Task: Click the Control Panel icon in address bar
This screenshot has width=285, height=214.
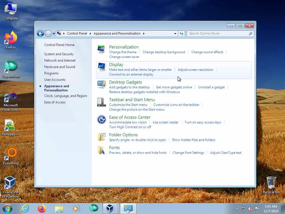Action: pos(59,33)
